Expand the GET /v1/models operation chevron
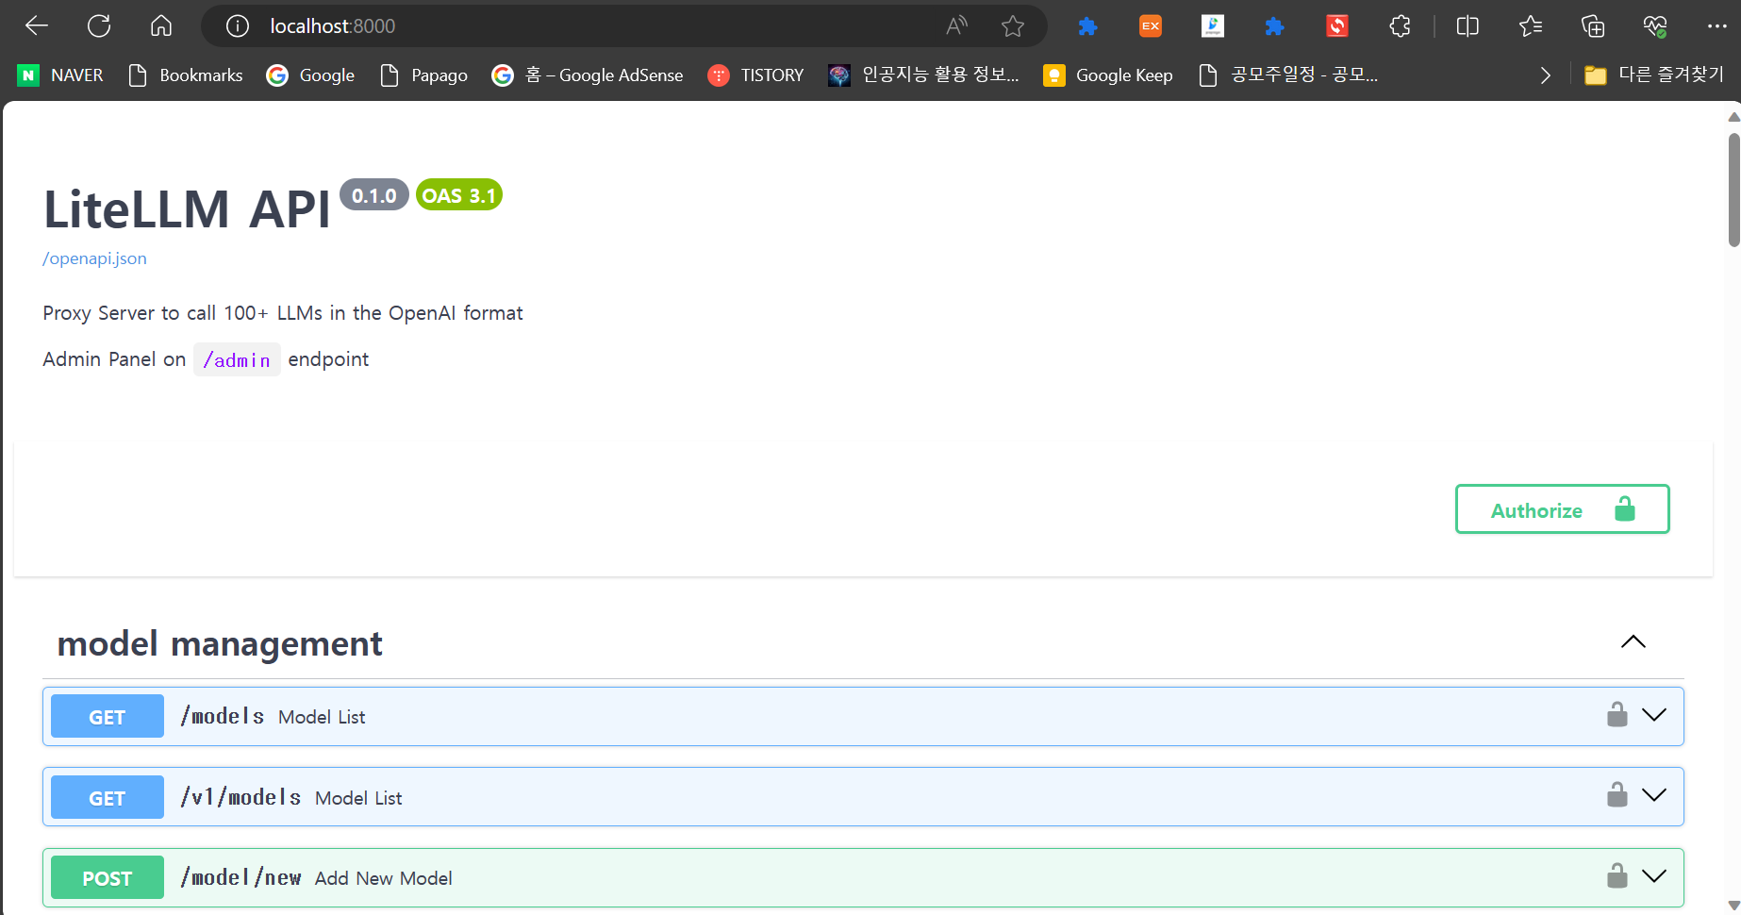 click(1654, 795)
